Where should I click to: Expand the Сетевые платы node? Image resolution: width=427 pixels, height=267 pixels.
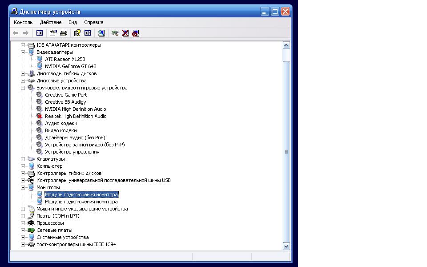23,230
